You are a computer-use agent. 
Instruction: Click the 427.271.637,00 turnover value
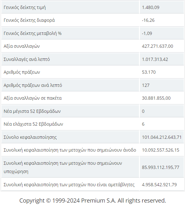(158, 46)
